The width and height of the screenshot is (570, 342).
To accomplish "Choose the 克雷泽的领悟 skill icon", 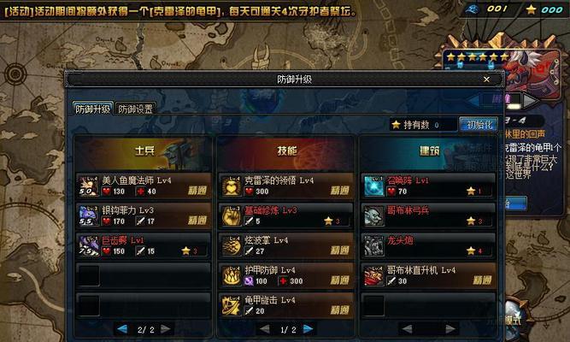I will 232,186.
